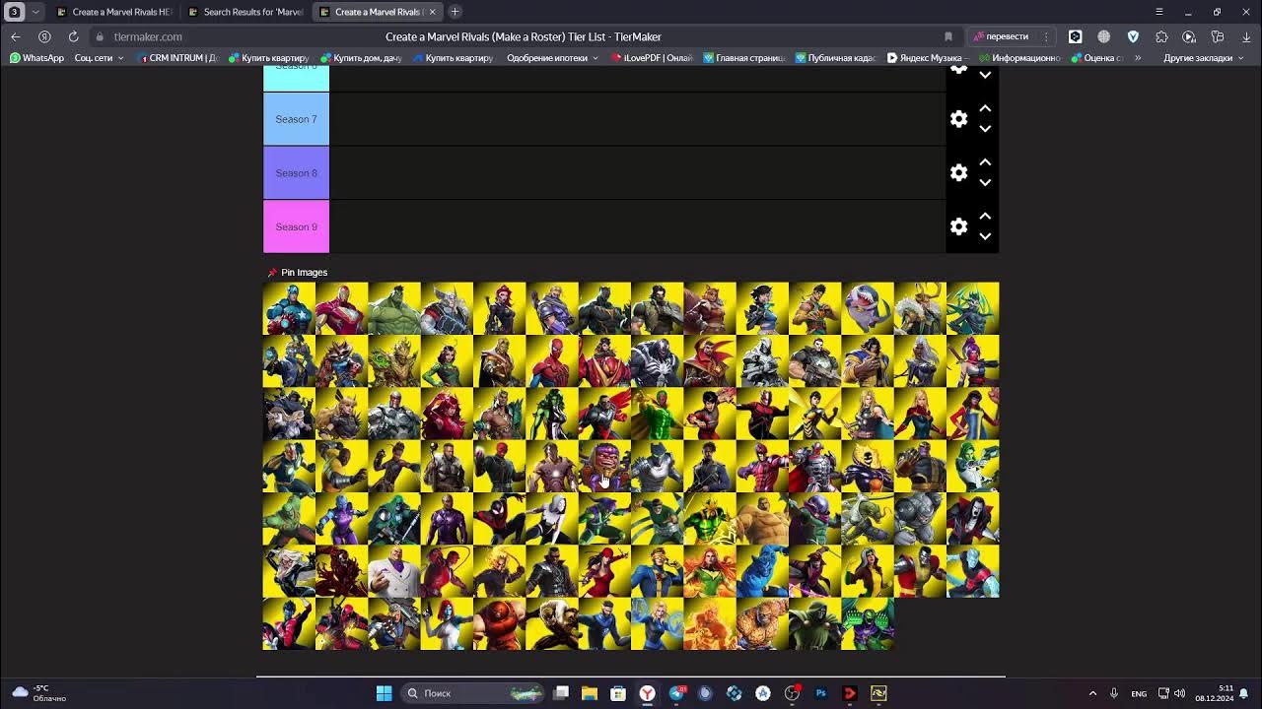Switch to the Create a Marvel Rivals HE tab
Viewport: 1262px width, 709px height.
(x=113, y=12)
